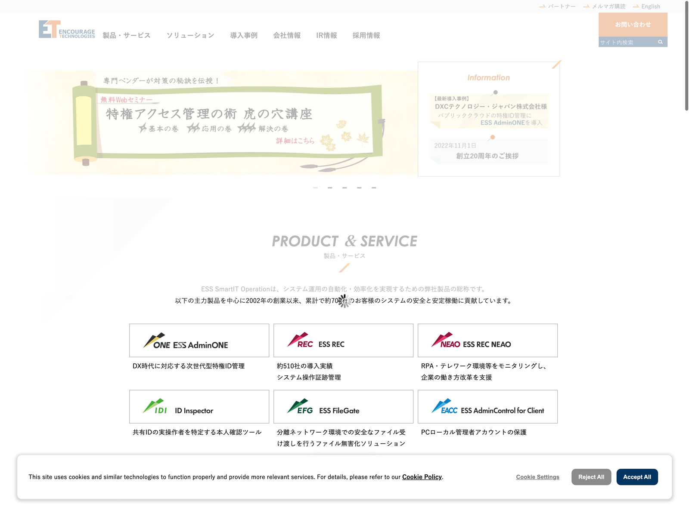Open ESS AdminControl for Client logo
The image size is (689, 516).
point(487,407)
